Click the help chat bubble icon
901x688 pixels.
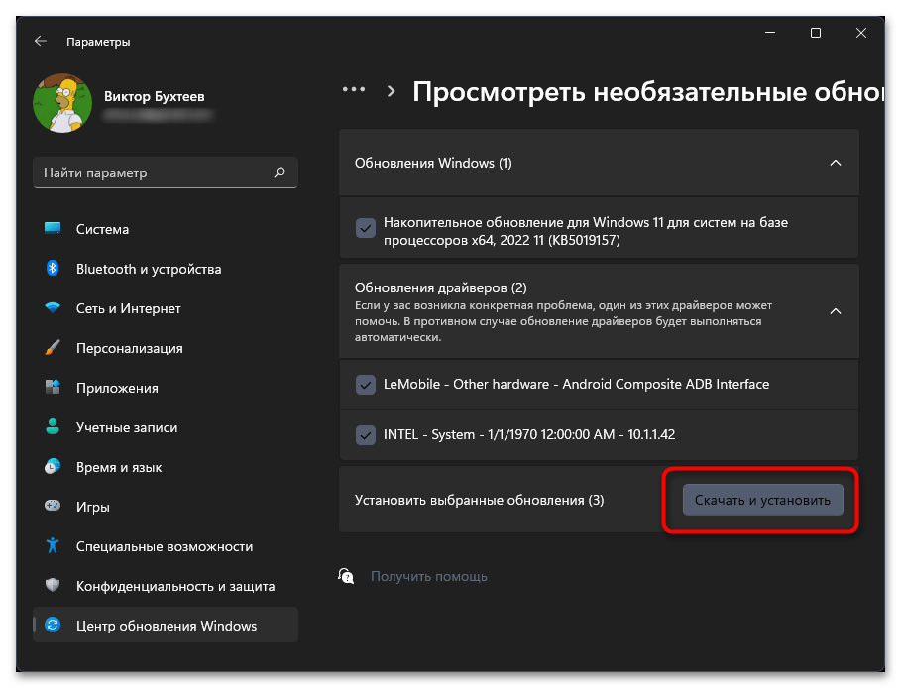346,575
